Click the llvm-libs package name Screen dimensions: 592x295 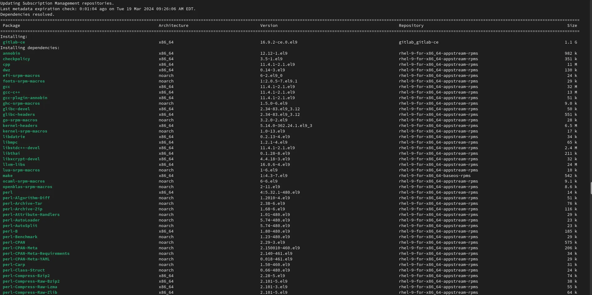pos(14,165)
